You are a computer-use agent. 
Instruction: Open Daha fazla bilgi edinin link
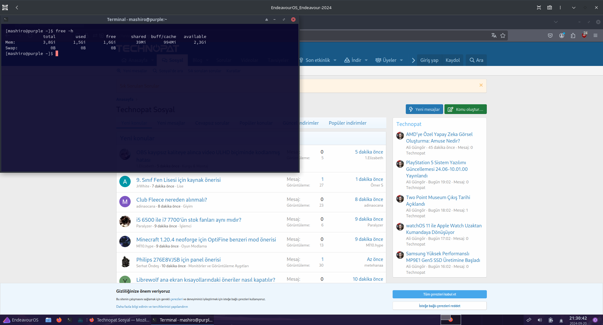pyautogui.click(x=152, y=307)
